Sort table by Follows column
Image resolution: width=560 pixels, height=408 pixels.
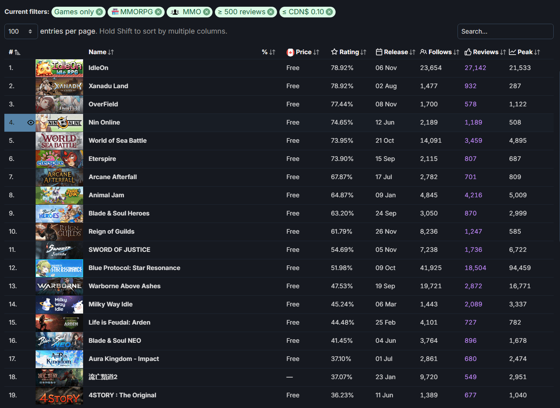tap(440, 52)
